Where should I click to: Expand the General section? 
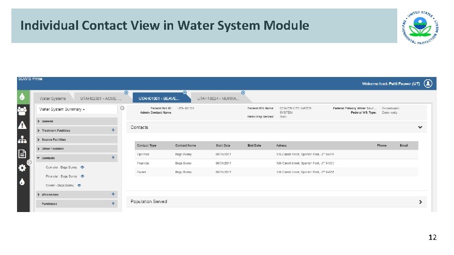[x=77, y=121]
